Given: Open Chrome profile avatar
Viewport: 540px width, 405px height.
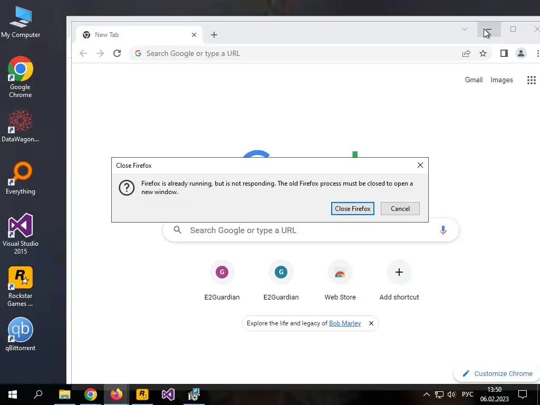Looking at the screenshot, I should point(520,53).
